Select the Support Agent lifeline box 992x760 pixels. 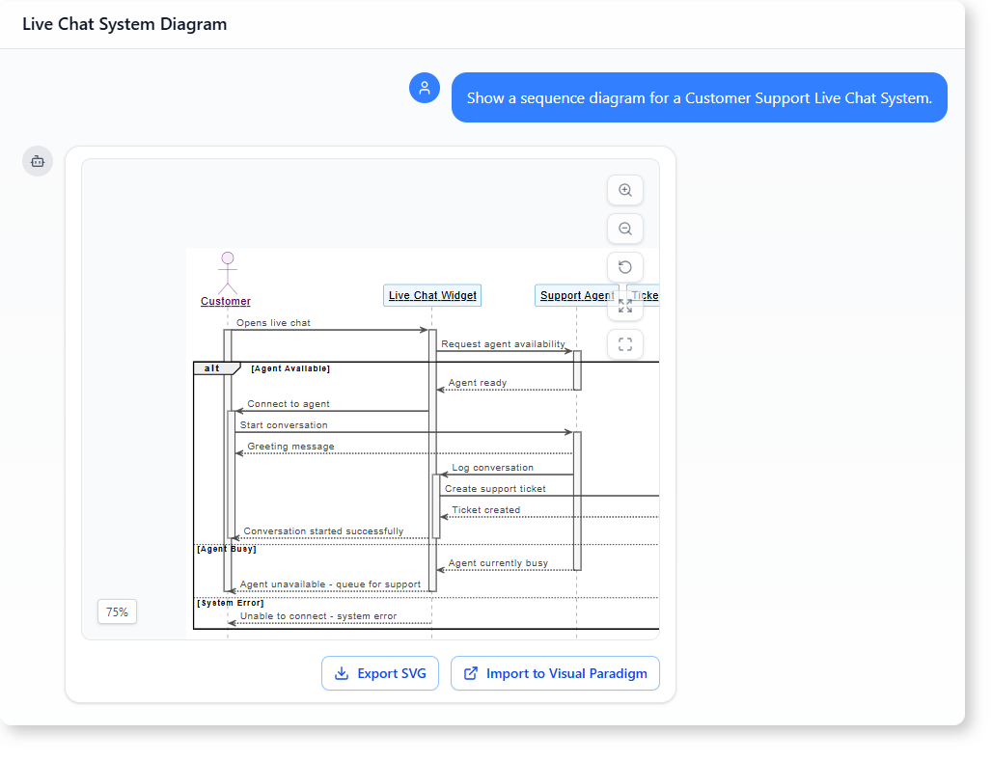pyautogui.click(x=576, y=295)
